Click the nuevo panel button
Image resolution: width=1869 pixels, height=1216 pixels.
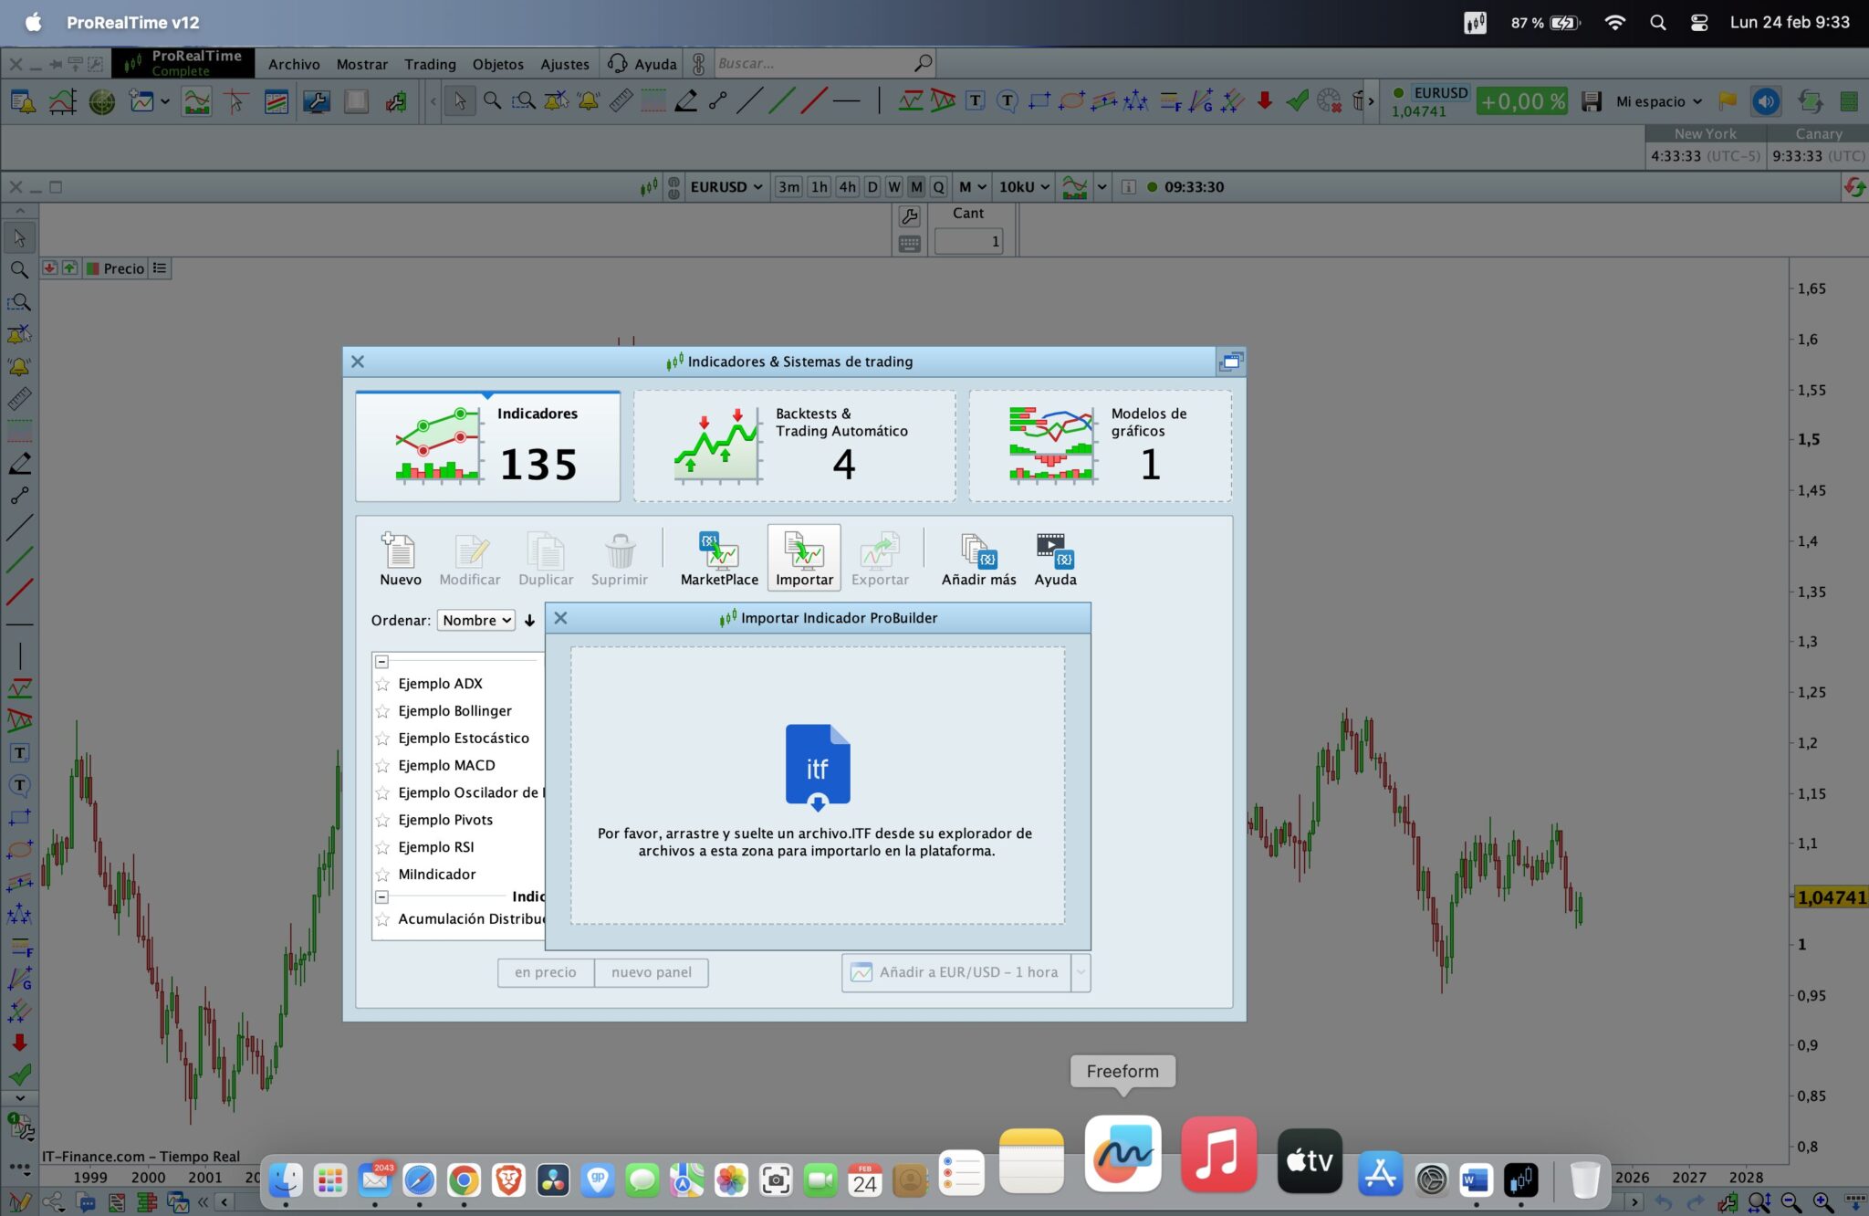(651, 972)
